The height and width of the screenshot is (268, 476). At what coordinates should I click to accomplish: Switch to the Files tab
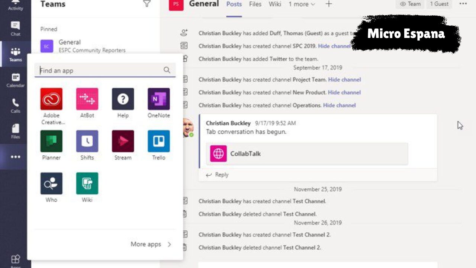(255, 4)
